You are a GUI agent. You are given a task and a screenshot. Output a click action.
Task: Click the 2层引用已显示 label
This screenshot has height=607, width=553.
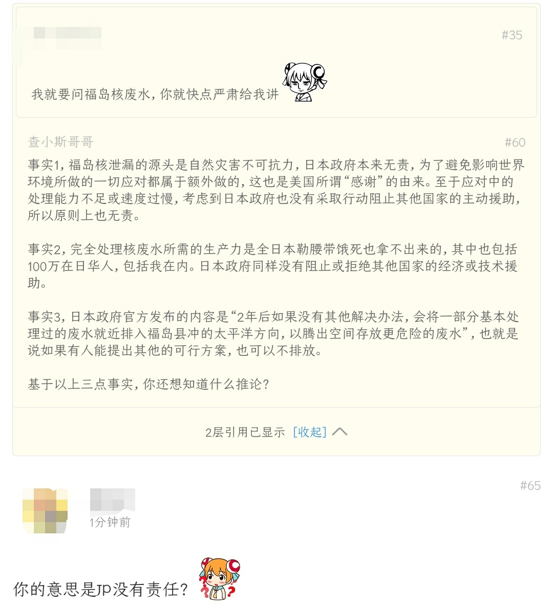(245, 432)
